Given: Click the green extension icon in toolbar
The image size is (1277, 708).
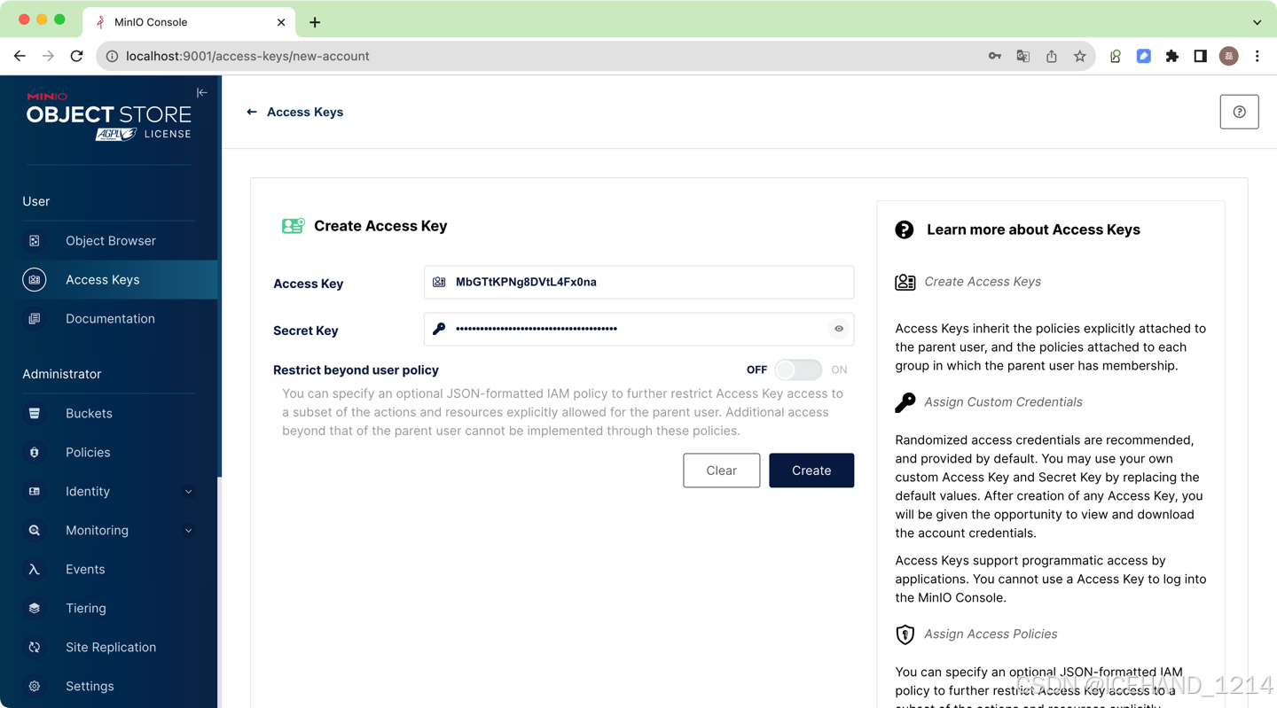Looking at the screenshot, I should click(x=1116, y=56).
